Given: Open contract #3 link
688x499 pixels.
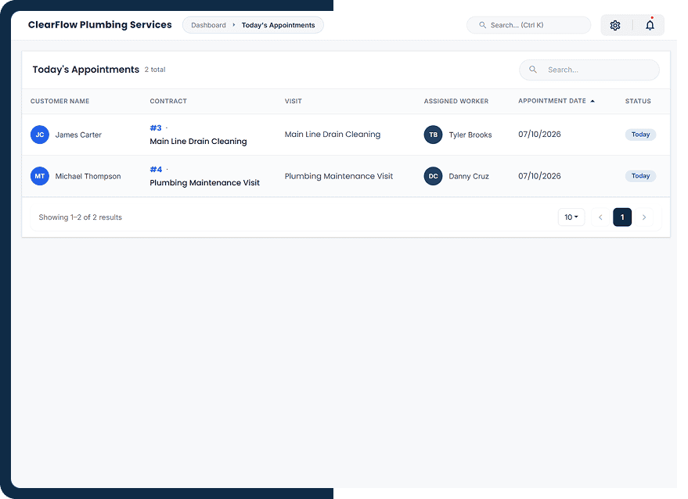Looking at the screenshot, I should (x=156, y=128).
